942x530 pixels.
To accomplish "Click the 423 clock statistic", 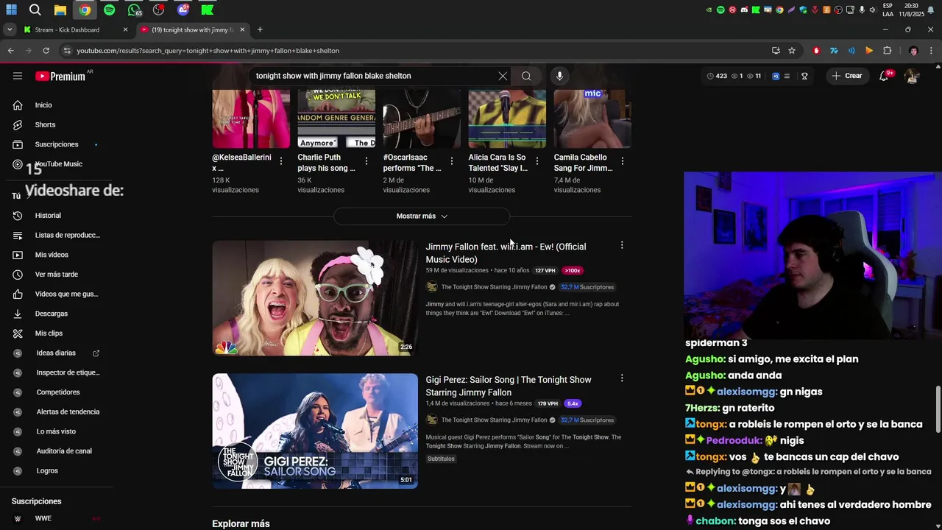I will 717,76.
